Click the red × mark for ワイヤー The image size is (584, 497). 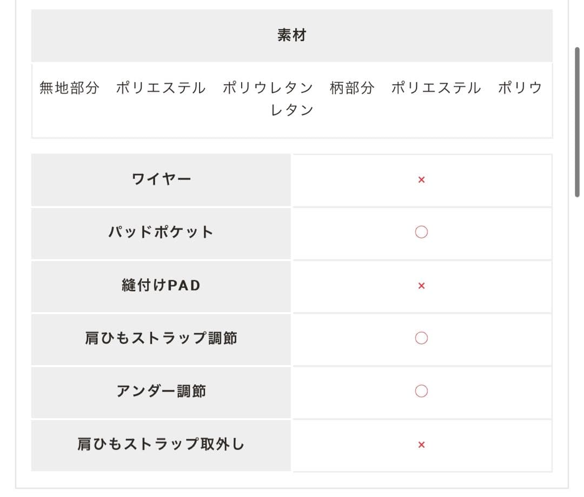point(421,180)
